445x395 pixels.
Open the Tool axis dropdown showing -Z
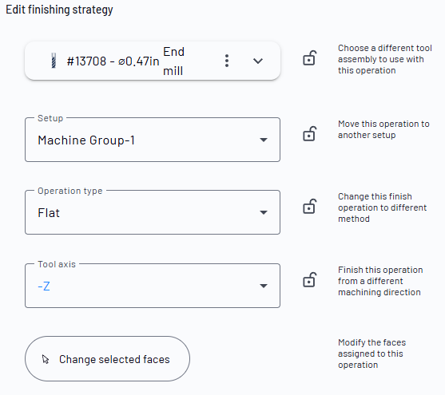click(x=153, y=286)
